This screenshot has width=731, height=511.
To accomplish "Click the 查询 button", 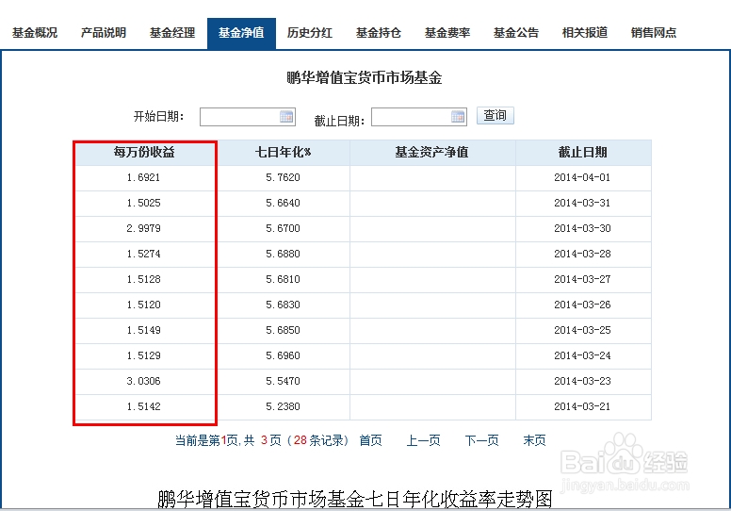I will tap(495, 115).
